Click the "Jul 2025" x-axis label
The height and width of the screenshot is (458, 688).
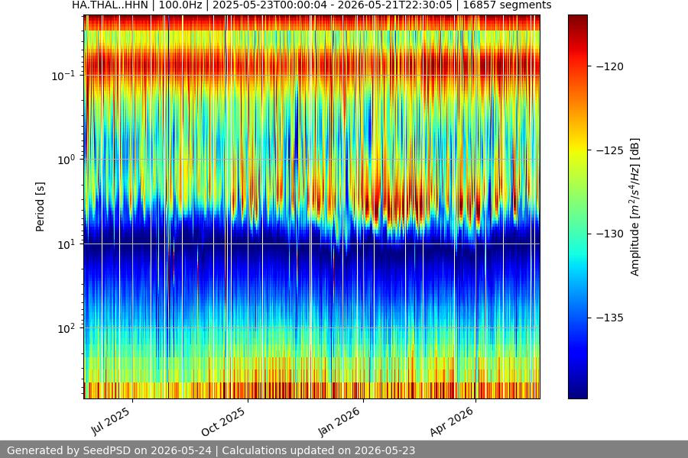111,421
